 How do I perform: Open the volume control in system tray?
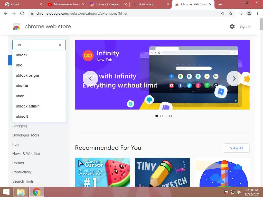click(239, 192)
